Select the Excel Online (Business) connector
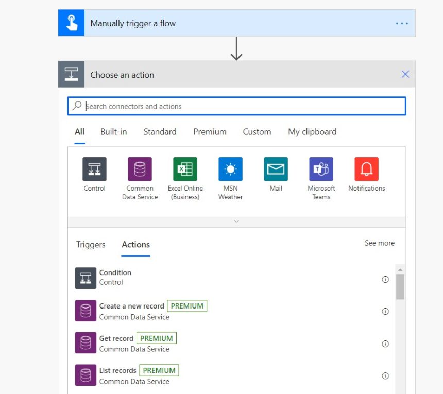The width and height of the screenshot is (443, 394). pyautogui.click(x=185, y=169)
